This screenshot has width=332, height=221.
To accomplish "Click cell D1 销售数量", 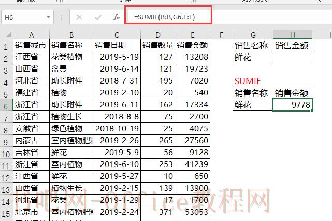I will click(x=158, y=45).
